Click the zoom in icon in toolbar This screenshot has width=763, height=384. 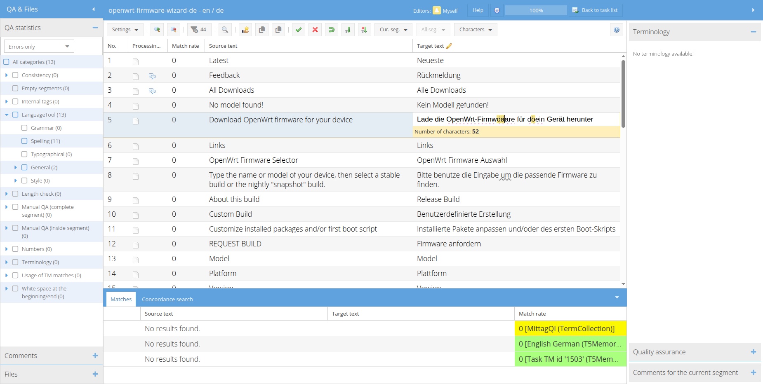click(157, 30)
